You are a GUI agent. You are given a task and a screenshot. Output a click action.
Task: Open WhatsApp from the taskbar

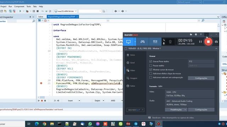click(x=90, y=124)
